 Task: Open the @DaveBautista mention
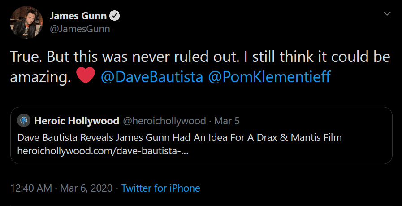point(152,77)
